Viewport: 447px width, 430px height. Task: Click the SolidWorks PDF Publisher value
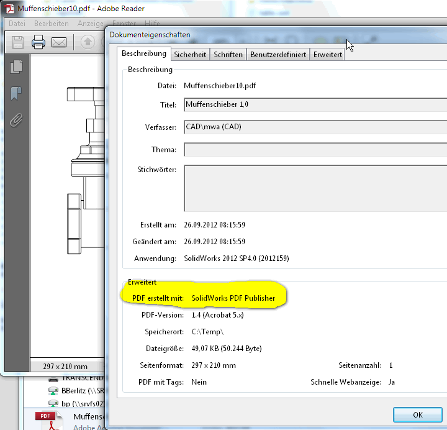(233, 298)
